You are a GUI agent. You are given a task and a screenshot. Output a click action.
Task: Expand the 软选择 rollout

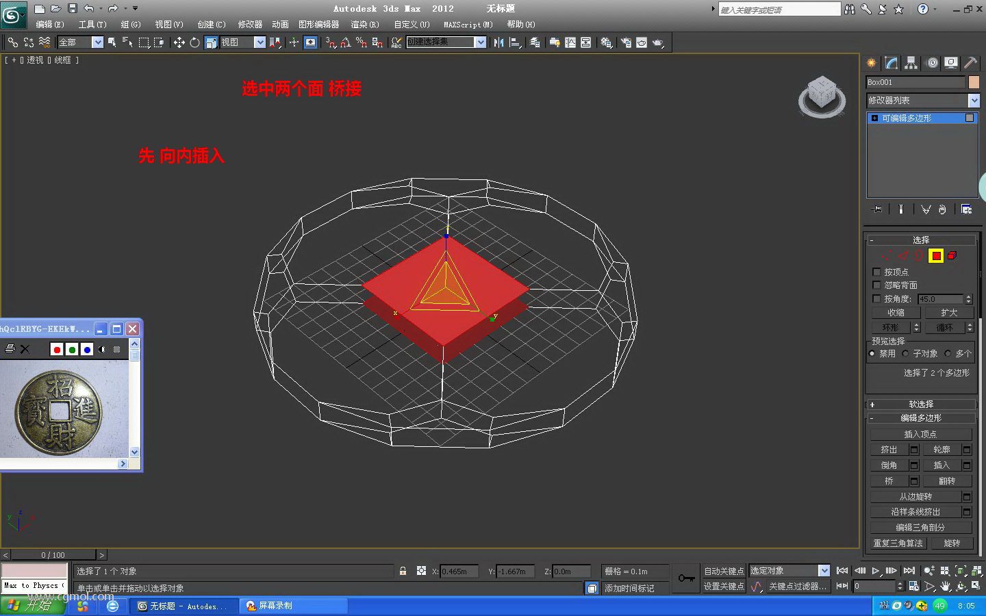click(x=921, y=405)
